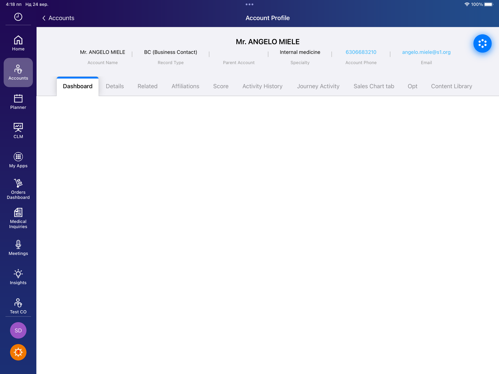Open the Opt tab
This screenshot has width=499, height=374.
[x=412, y=86]
